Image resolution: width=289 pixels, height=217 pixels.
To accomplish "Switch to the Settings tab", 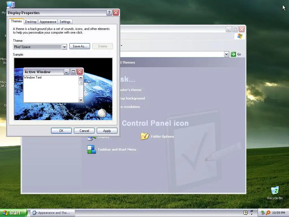I will [65, 21].
